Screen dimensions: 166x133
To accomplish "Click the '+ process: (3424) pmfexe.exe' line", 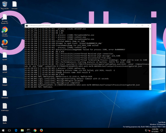I will pyautogui.click(x=55, y=68).
